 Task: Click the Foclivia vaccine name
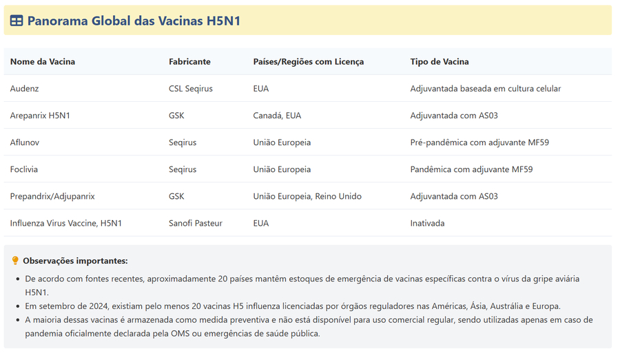pyautogui.click(x=25, y=169)
